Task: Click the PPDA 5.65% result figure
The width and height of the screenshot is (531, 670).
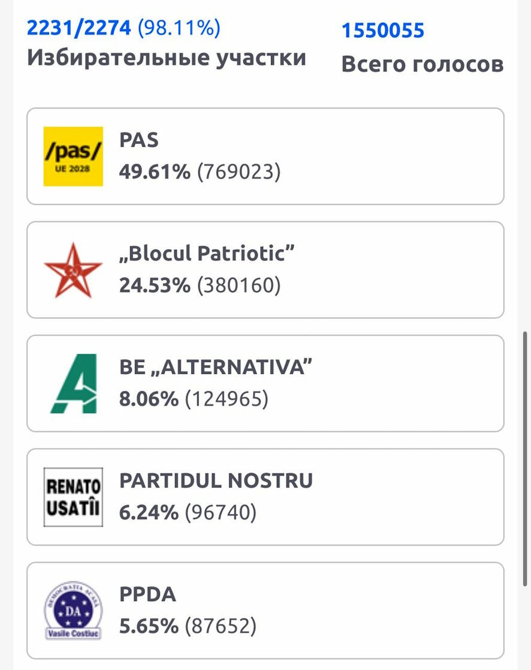Action: point(188,626)
